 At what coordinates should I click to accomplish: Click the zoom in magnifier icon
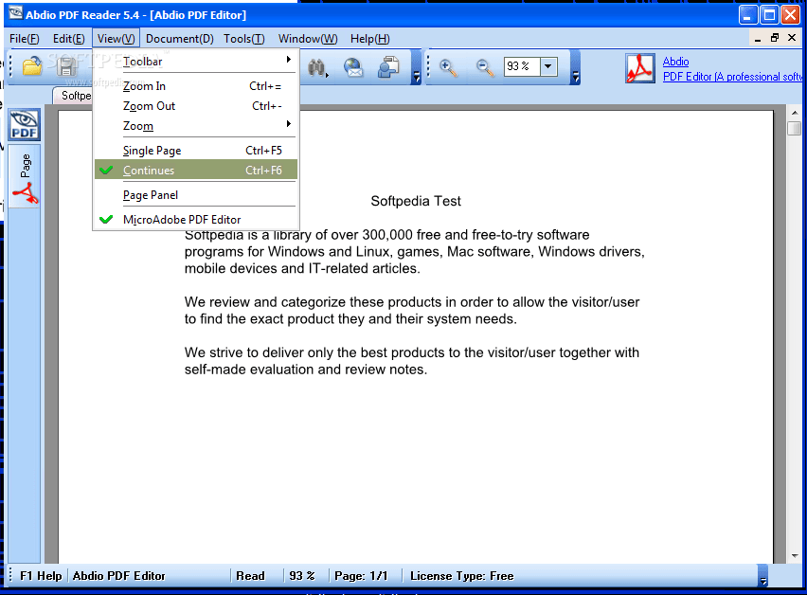point(449,67)
